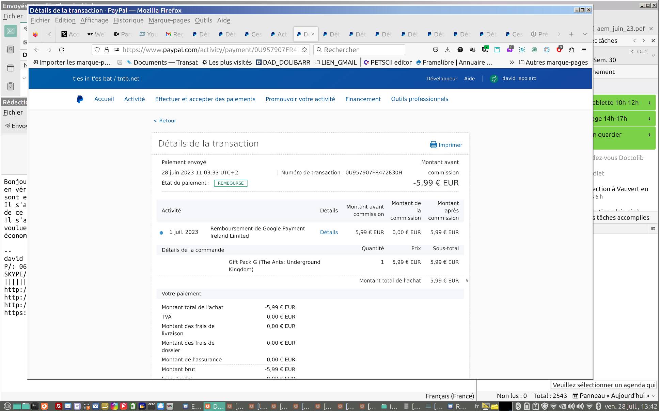Image resolution: width=659 pixels, height=411 pixels.
Task: Click the Pocket save icon in toolbar
Action: [435, 50]
